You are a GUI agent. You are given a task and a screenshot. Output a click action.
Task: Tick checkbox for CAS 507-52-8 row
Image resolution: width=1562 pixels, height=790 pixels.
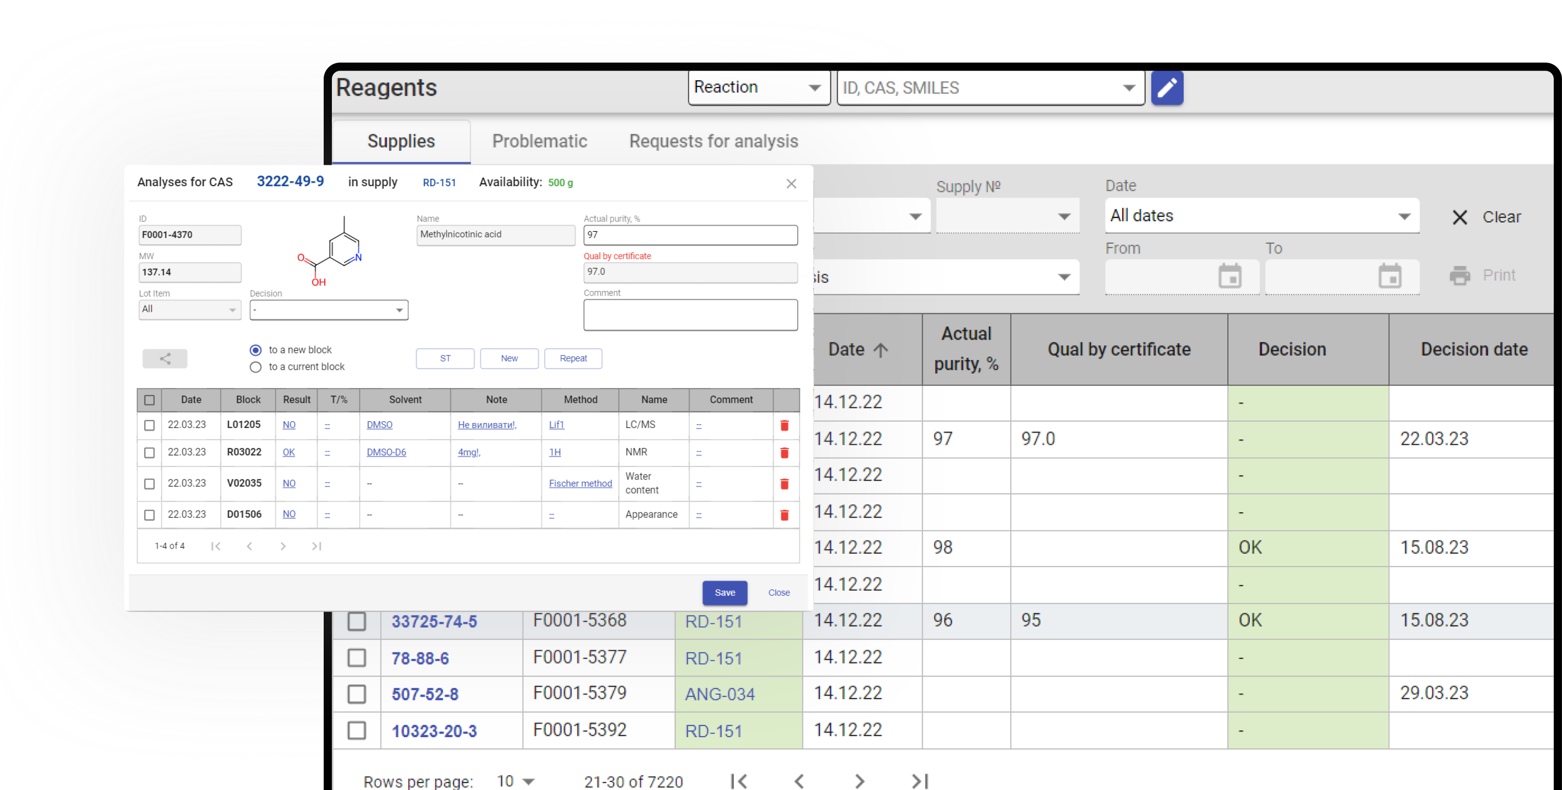coord(356,693)
